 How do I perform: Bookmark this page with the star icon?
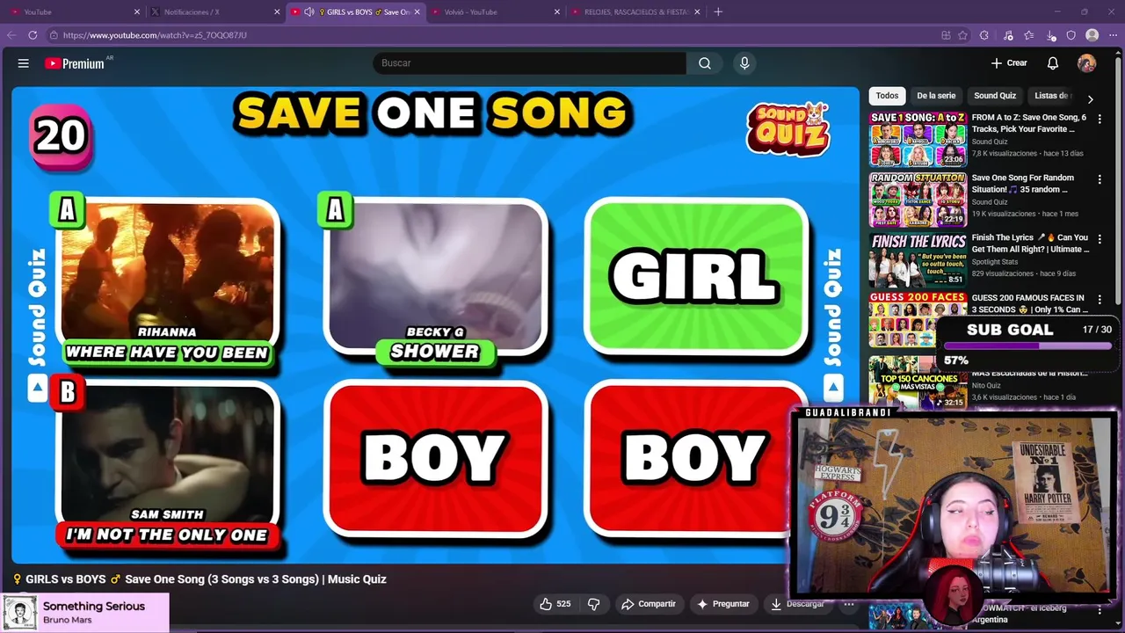coord(962,35)
